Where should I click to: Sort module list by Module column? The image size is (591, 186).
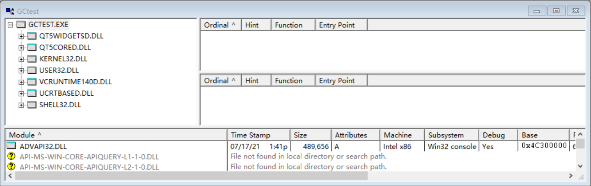pos(116,135)
